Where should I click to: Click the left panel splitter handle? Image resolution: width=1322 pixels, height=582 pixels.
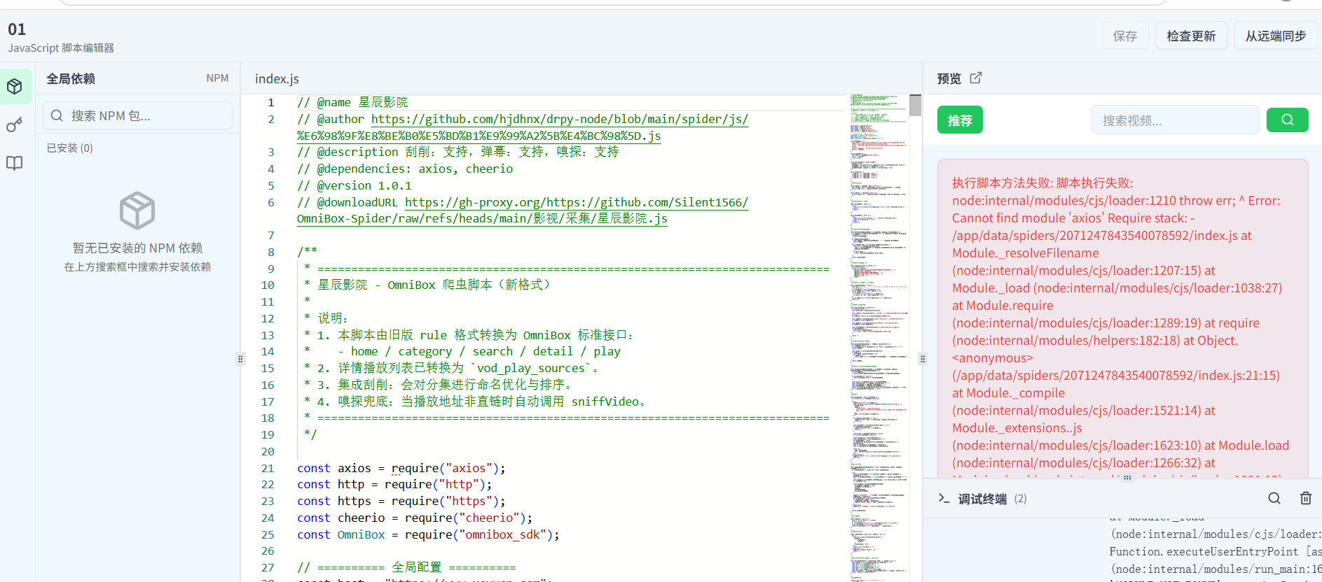240,359
